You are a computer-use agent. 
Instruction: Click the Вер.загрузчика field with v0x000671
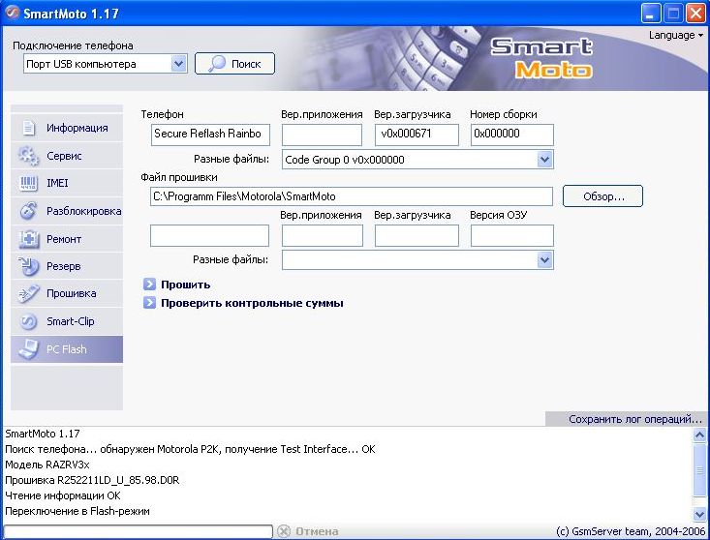417,135
